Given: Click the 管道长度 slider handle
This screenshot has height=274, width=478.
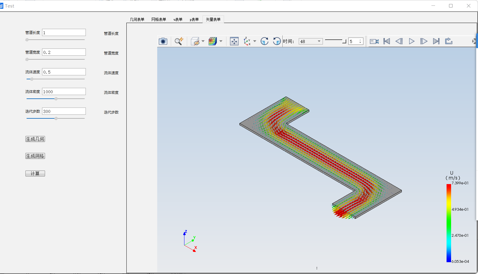Looking at the screenshot, I should point(27,40).
